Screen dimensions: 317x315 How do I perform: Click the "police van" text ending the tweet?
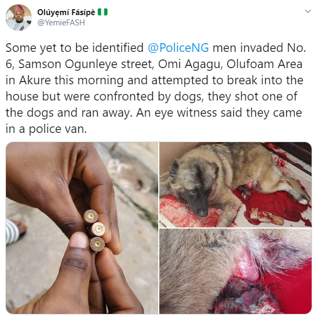(58, 129)
